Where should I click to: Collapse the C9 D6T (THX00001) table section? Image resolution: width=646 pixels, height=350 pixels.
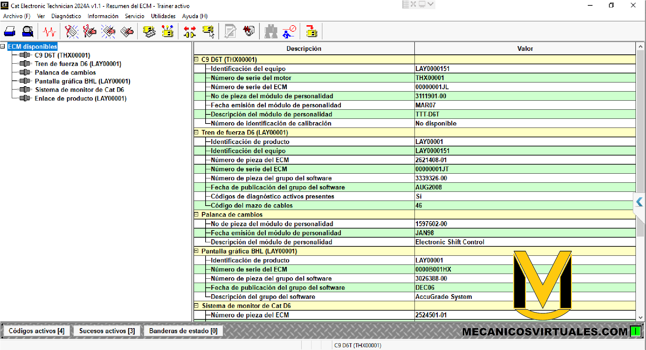[x=196, y=60]
